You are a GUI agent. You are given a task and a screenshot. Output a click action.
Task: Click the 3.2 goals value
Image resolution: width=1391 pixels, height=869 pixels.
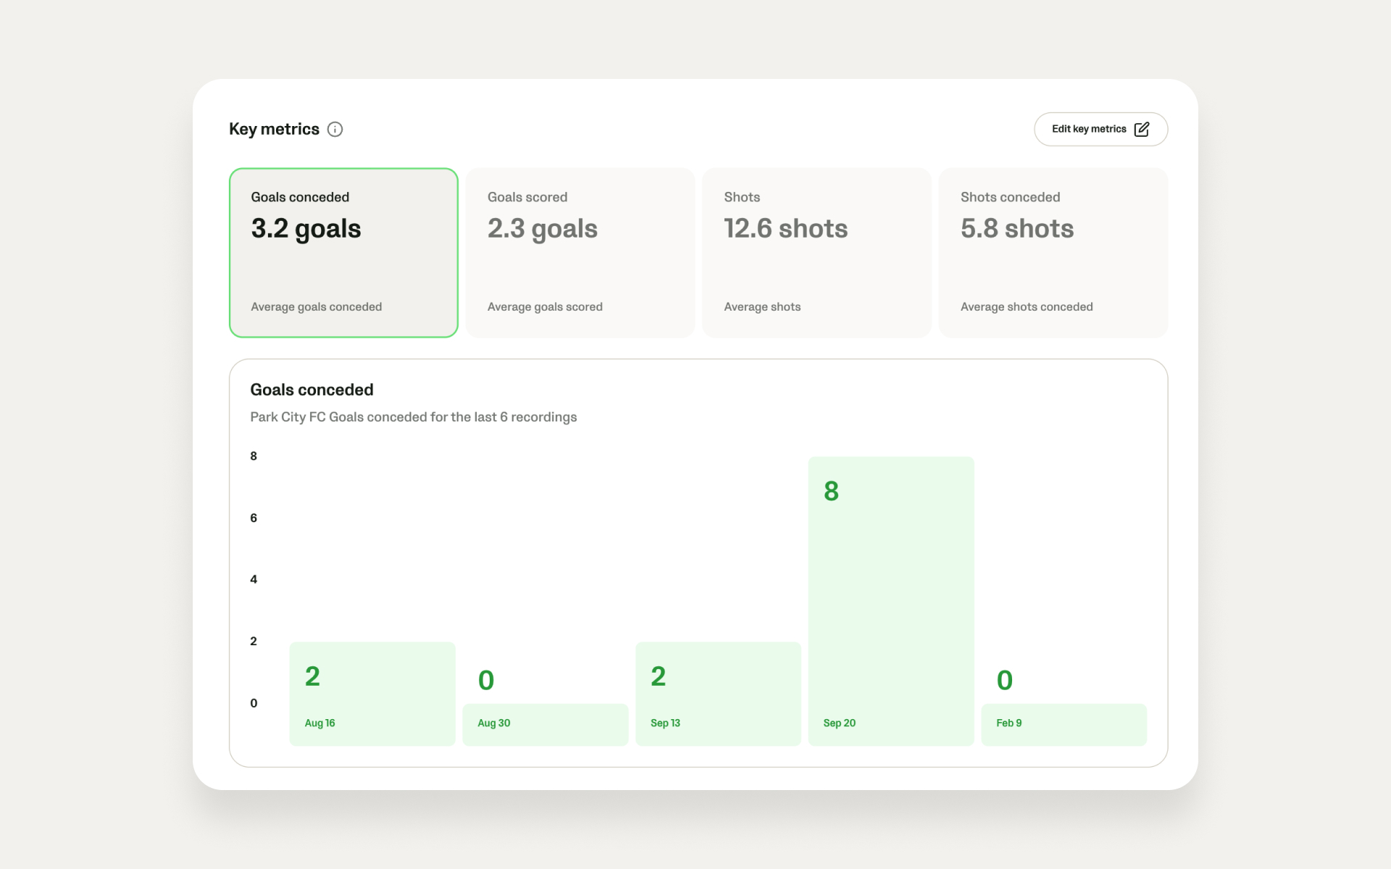pos(306,229)
